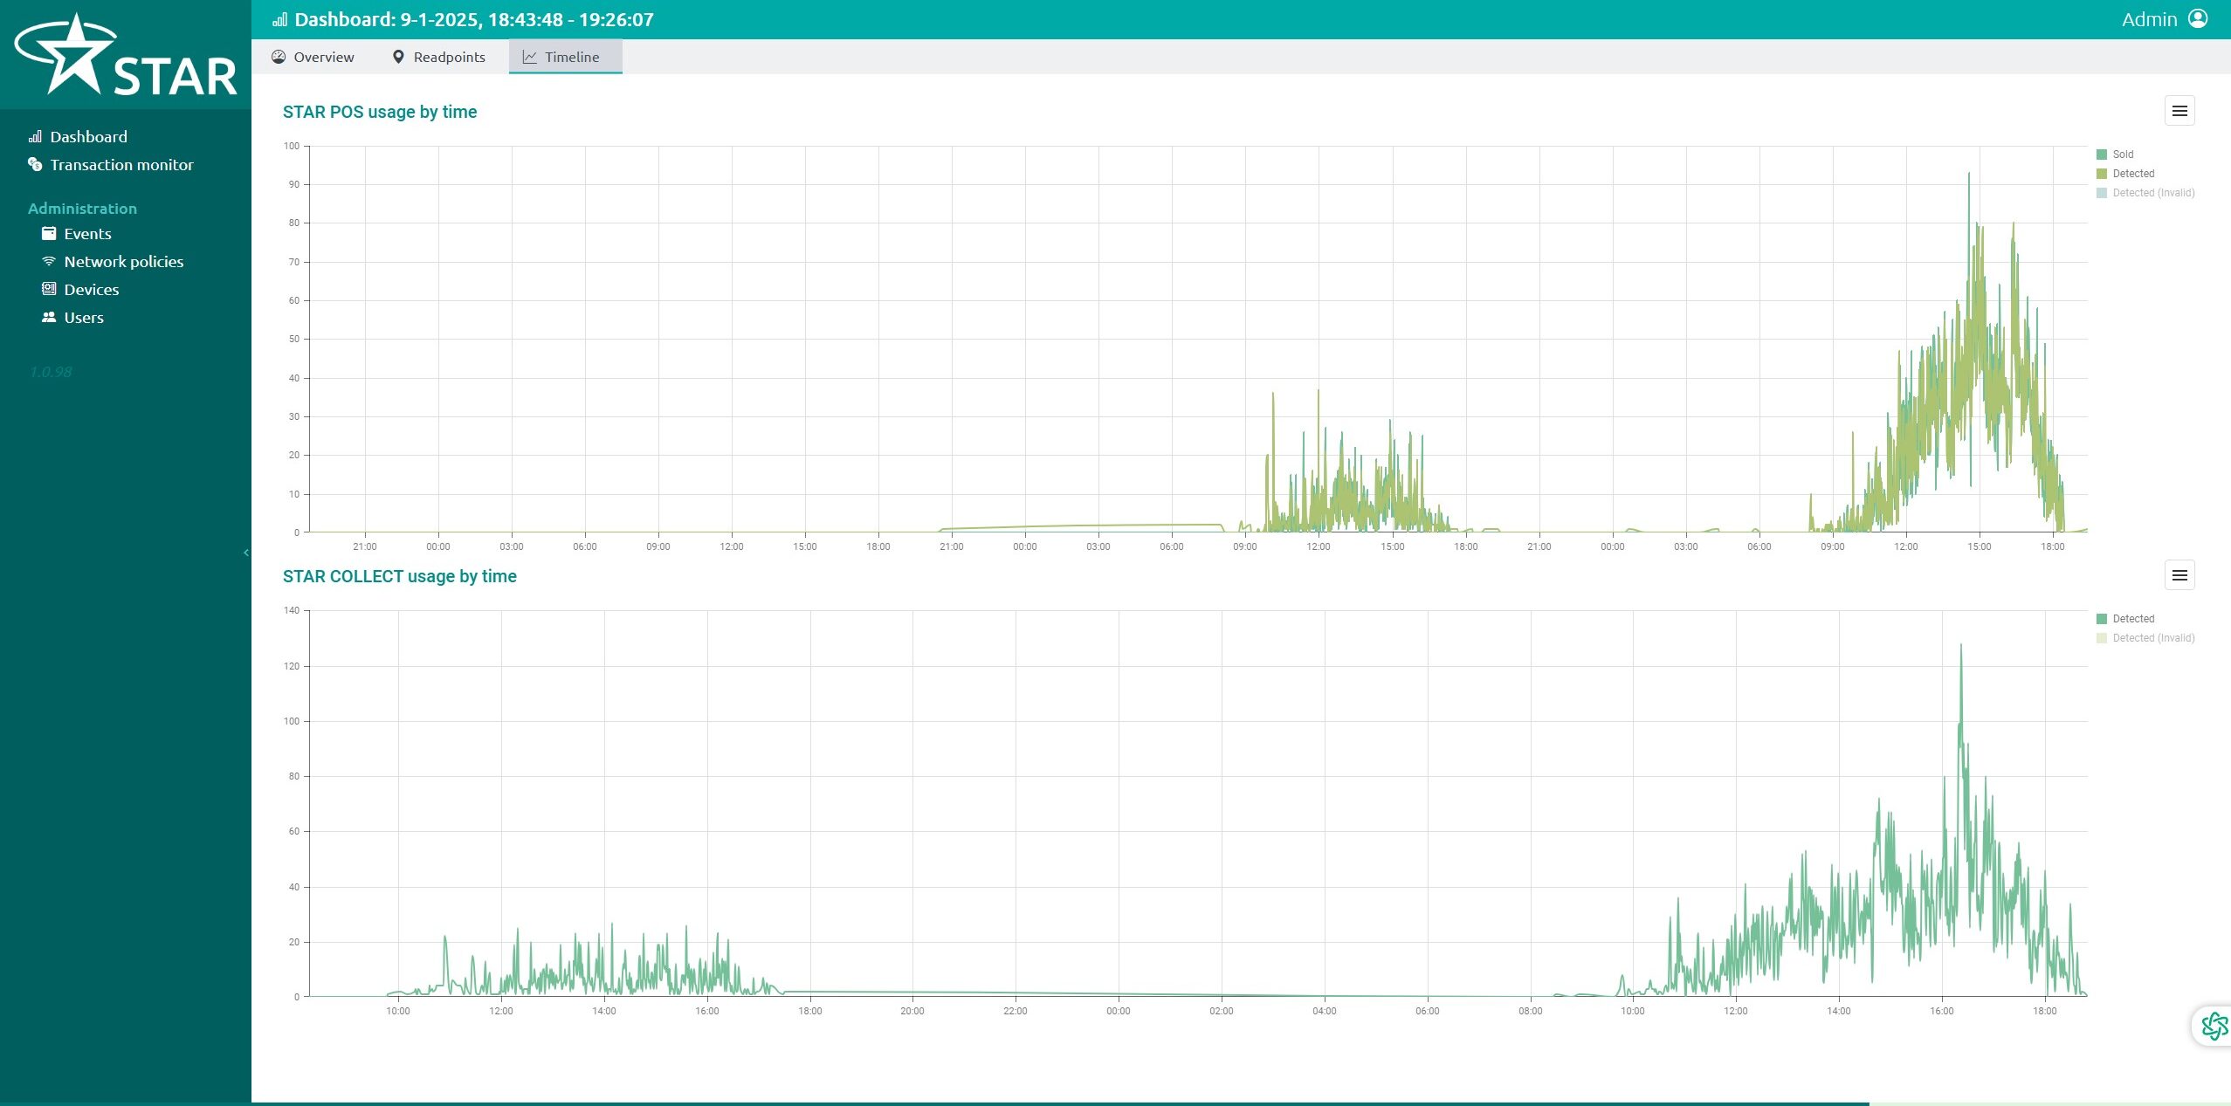Click the Users people icon
Viewport: 2231px width, 1106px height.
pos(49,317)
